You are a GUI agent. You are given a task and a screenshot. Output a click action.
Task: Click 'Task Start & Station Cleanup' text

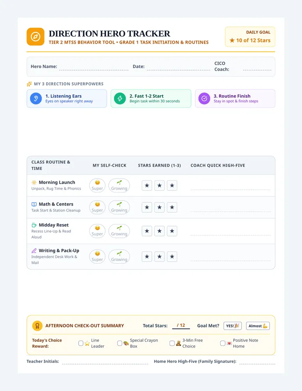point(56,210)
